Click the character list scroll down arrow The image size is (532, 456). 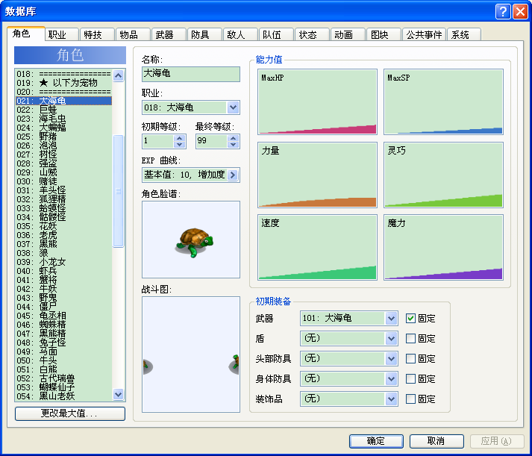[x=118, y=394]
